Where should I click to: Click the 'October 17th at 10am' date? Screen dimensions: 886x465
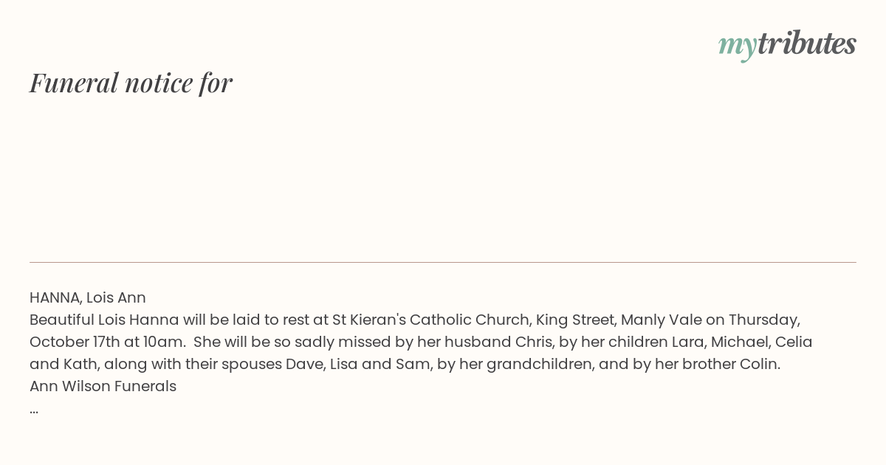pos(106,342)
